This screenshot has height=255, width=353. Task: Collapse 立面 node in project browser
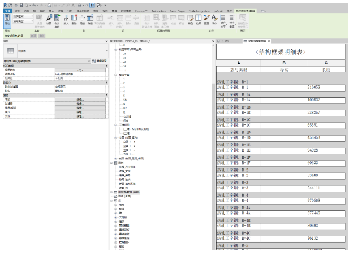click(x=115, y=138)
